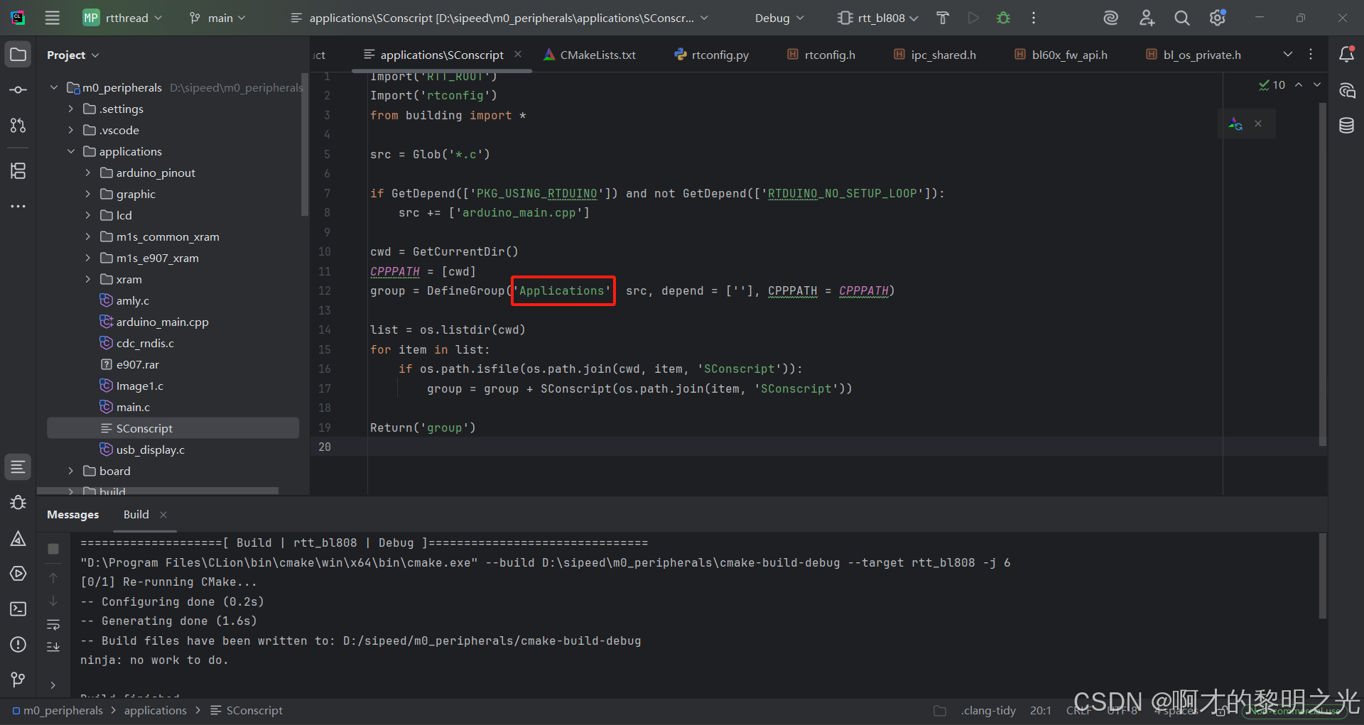
Task: Open the hamburger main menu
Action: coord(51,18)
